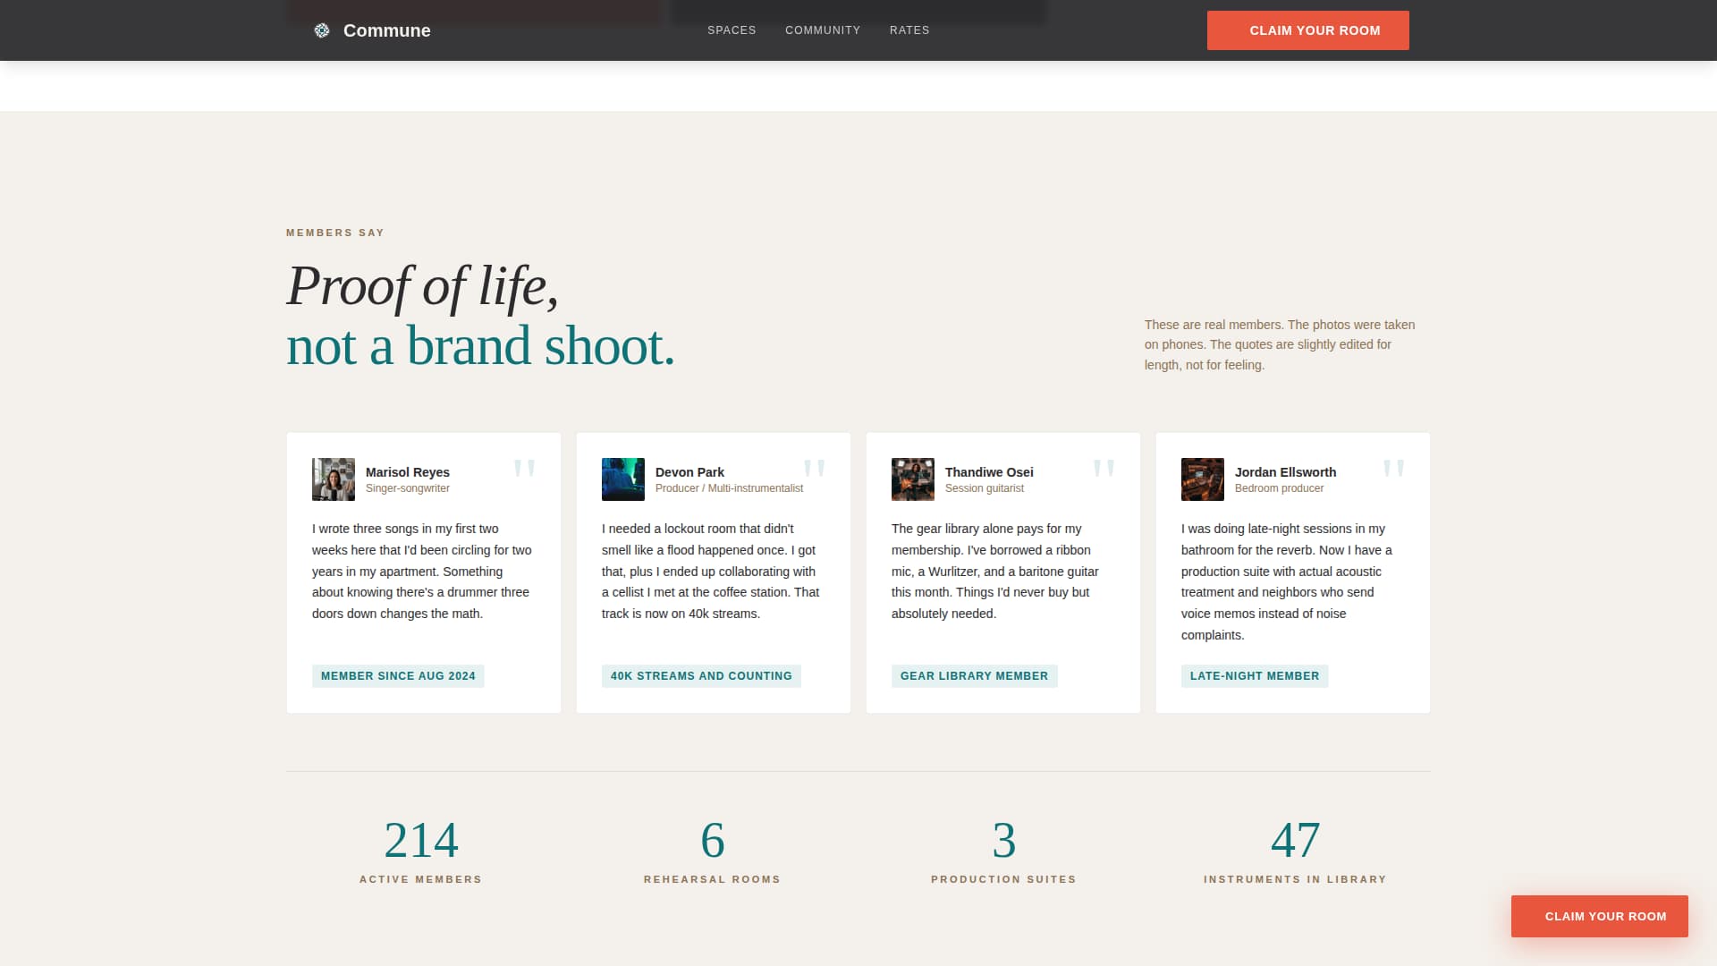The height and width of the screenshot is (966, 1717).
Task: Click the 40K STREAMS AND COUNTING tag
Action: (701, 675)
